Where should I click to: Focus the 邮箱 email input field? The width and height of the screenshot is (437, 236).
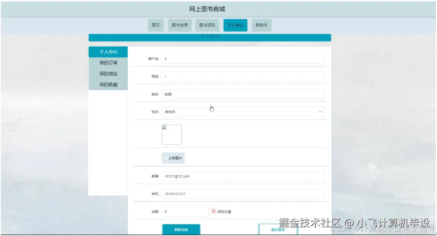point(243,176)
